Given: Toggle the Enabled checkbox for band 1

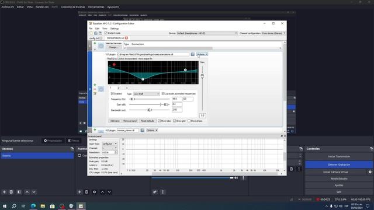Looking at the screenshot, I should (x=112, y=94).
